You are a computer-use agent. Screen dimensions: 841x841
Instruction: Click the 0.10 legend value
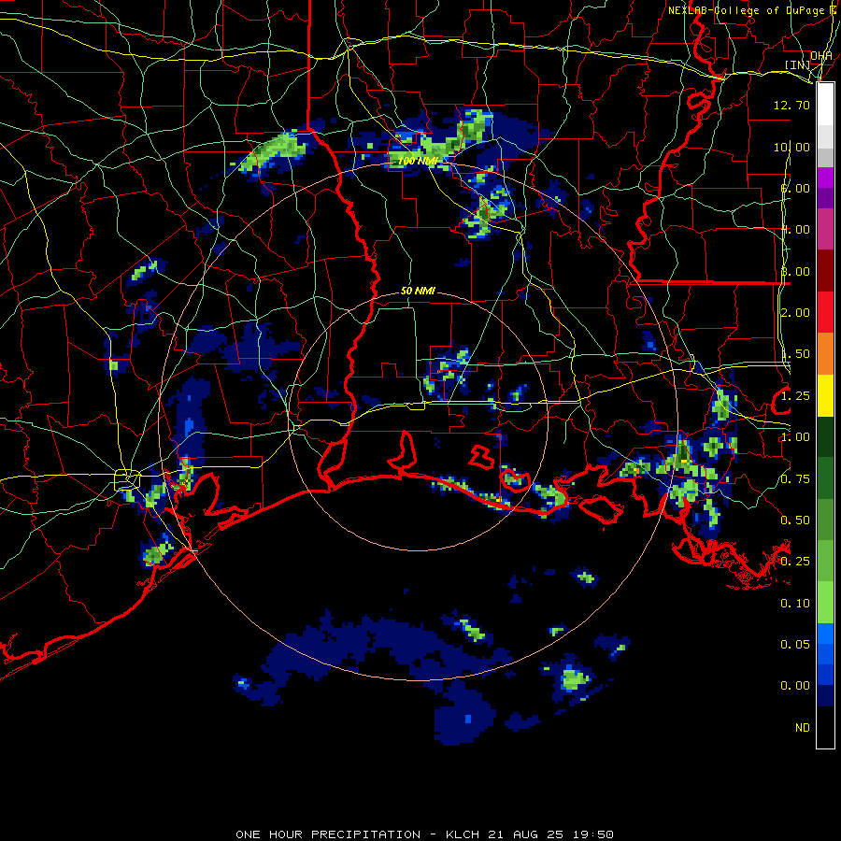tap(795, 604)
